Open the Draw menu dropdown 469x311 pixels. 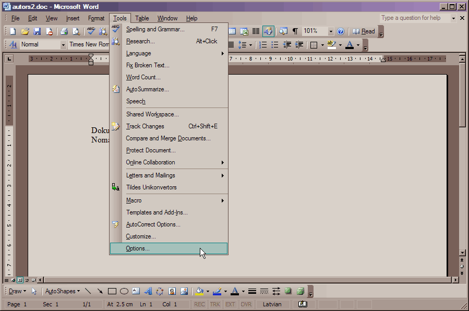click(x=17, y=291)
